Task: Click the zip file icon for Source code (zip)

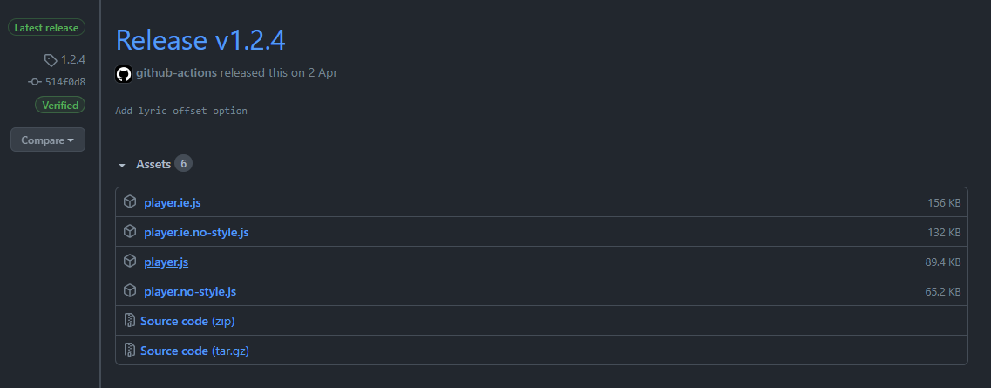Action: [130, 321]
